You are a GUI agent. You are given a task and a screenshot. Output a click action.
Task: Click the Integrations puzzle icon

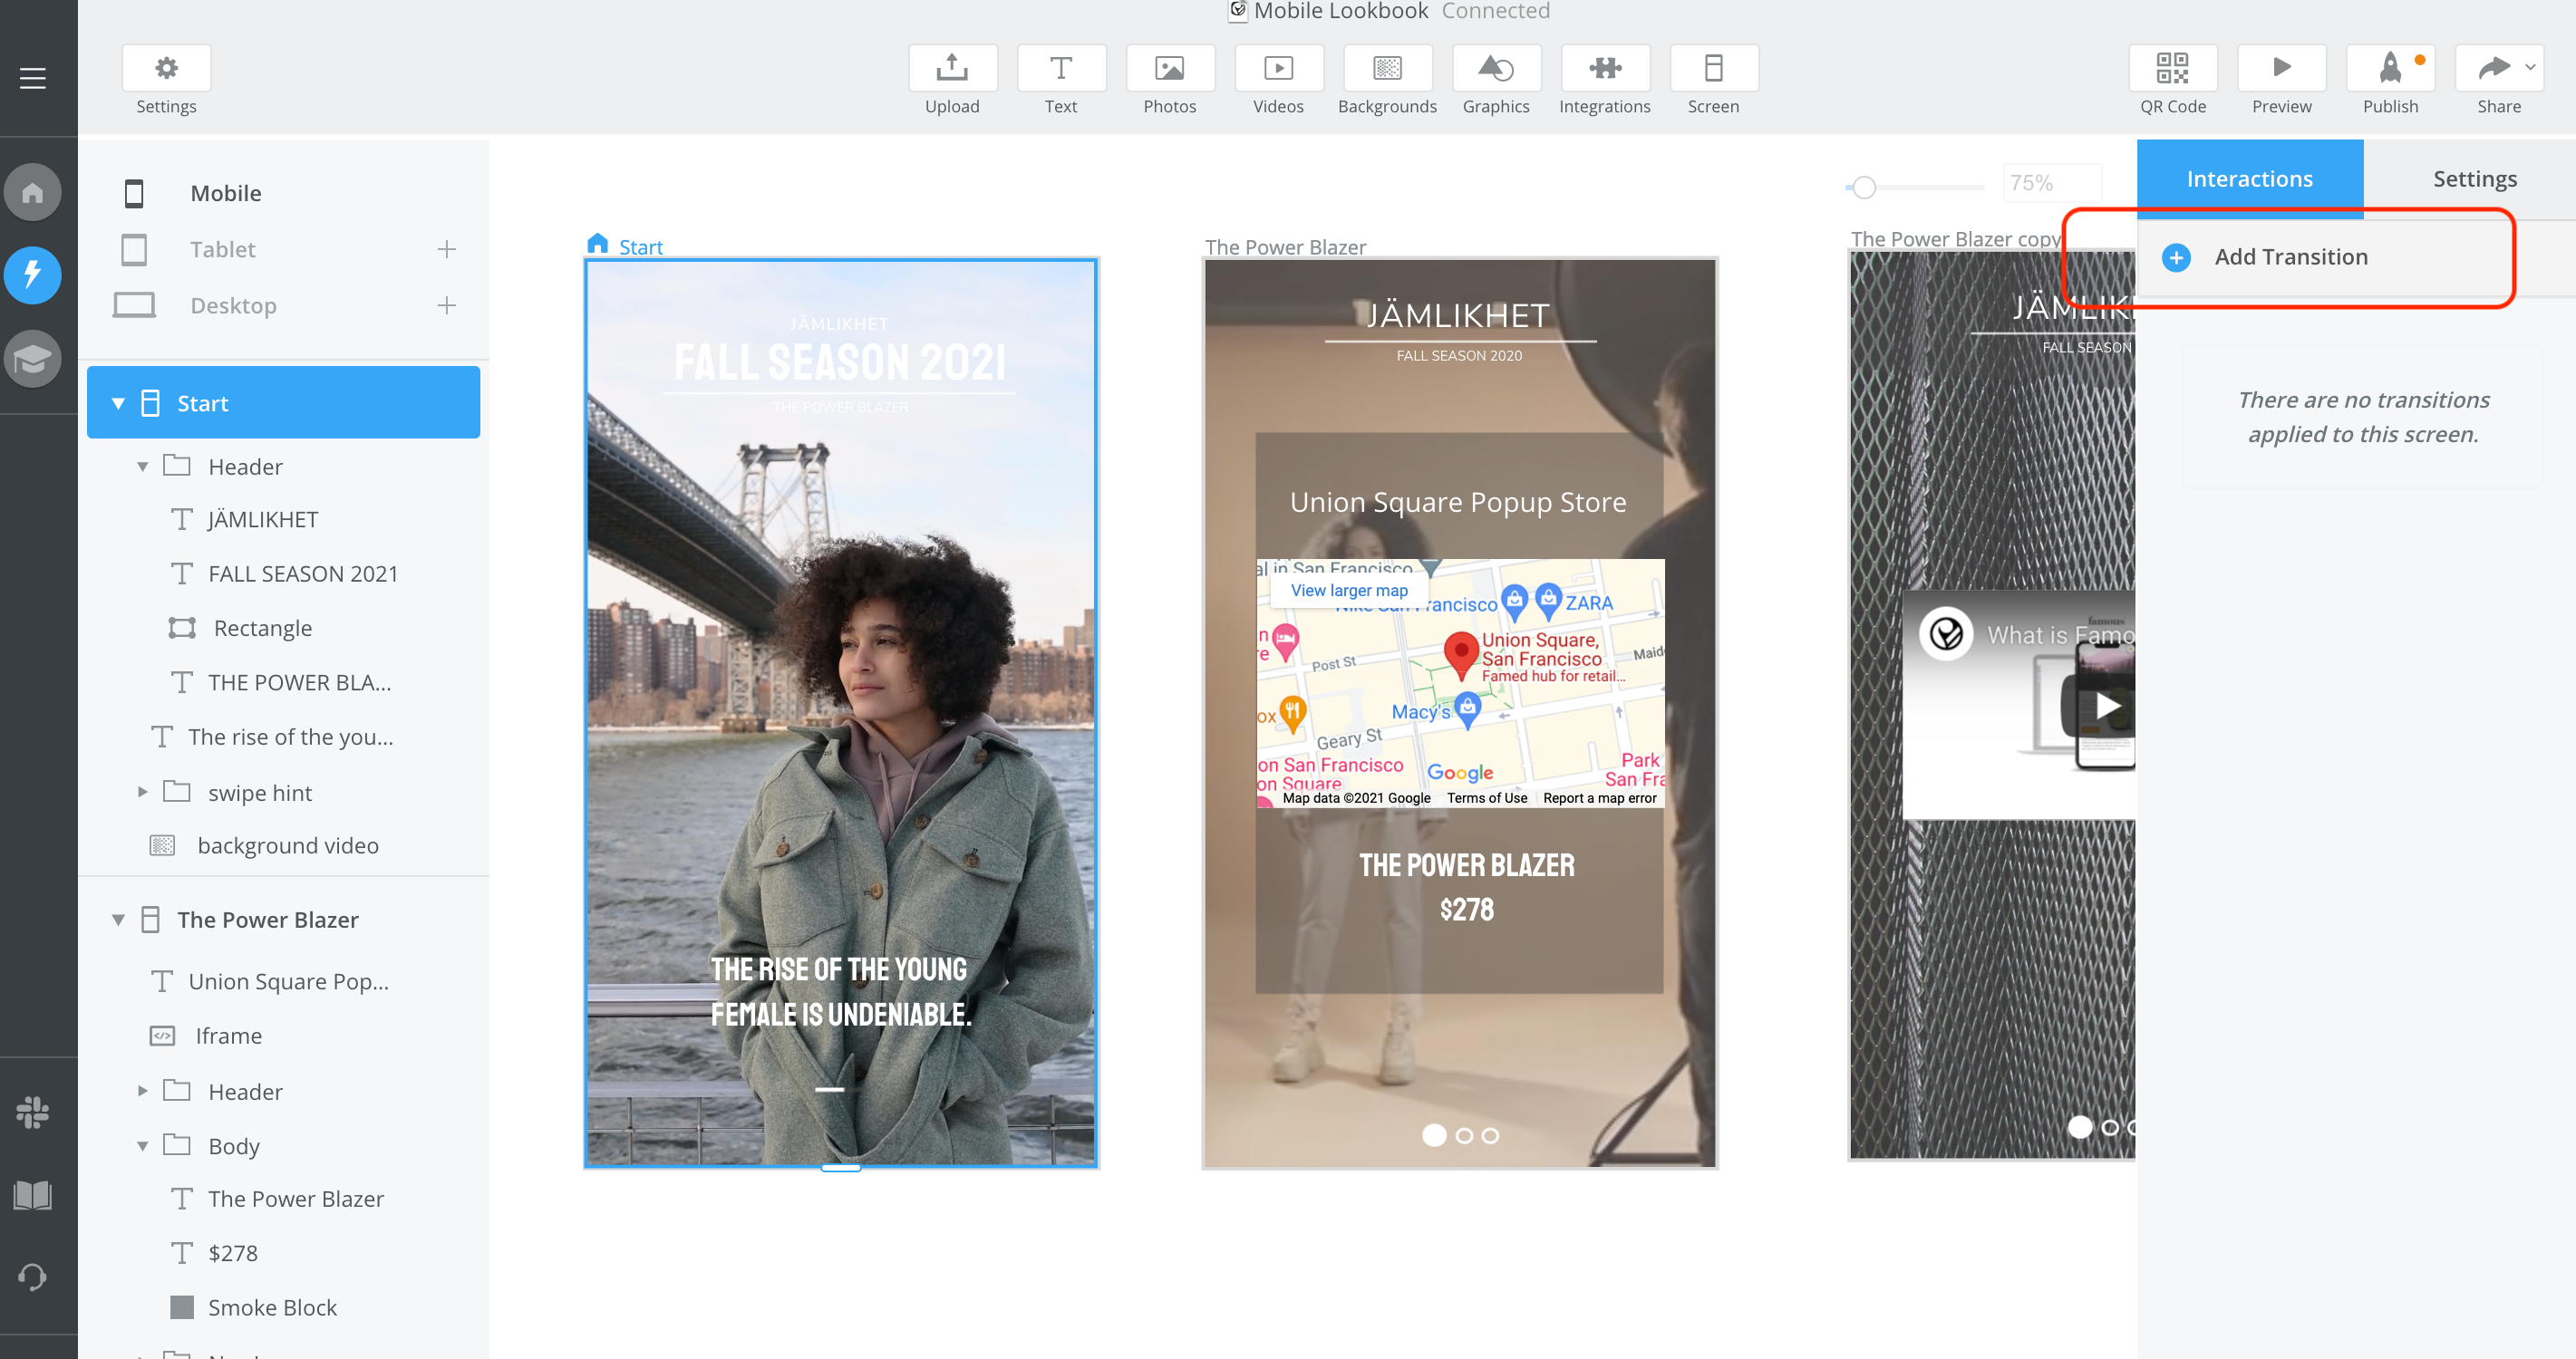[1604, 68]
